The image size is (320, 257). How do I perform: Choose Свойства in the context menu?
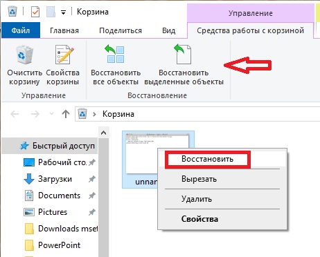tap(222, 219)
